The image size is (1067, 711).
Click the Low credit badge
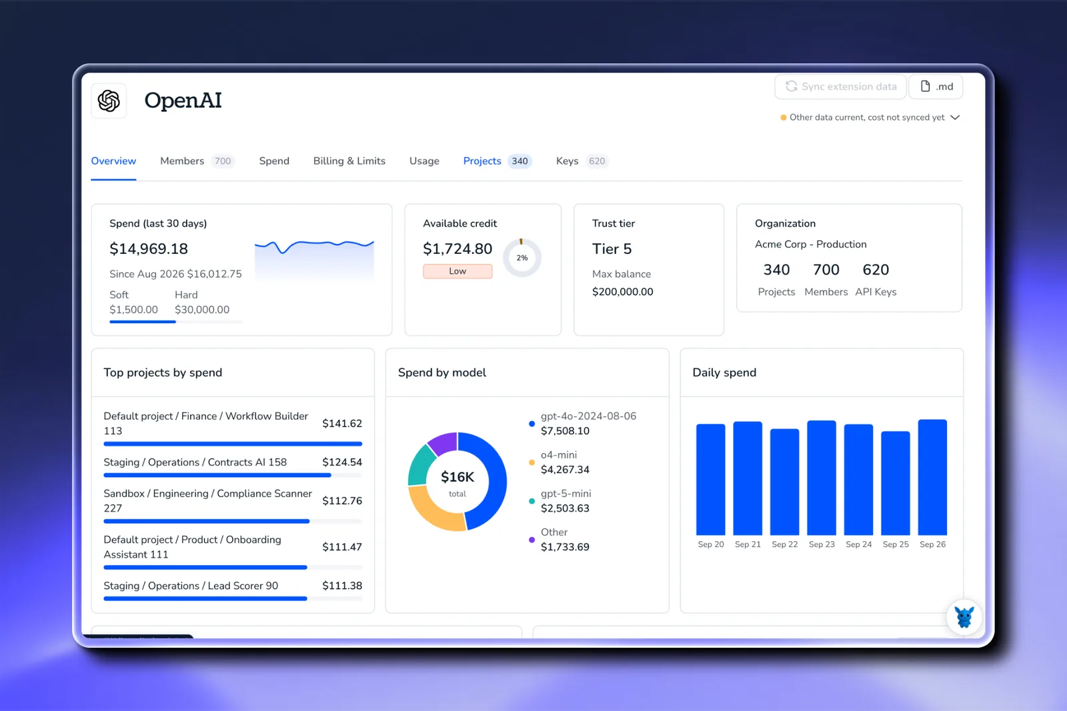point(457,271)
